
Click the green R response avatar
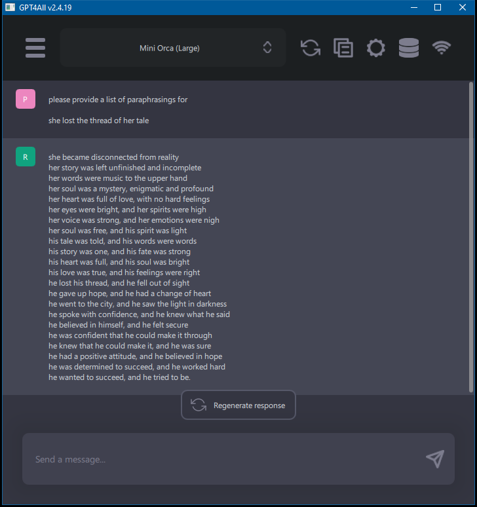(x=25, y=157)
